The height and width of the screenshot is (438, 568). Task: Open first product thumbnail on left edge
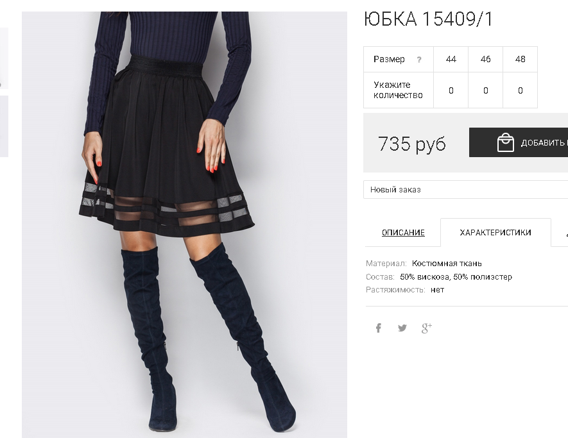pyautogui.click(x=4, y=58)
